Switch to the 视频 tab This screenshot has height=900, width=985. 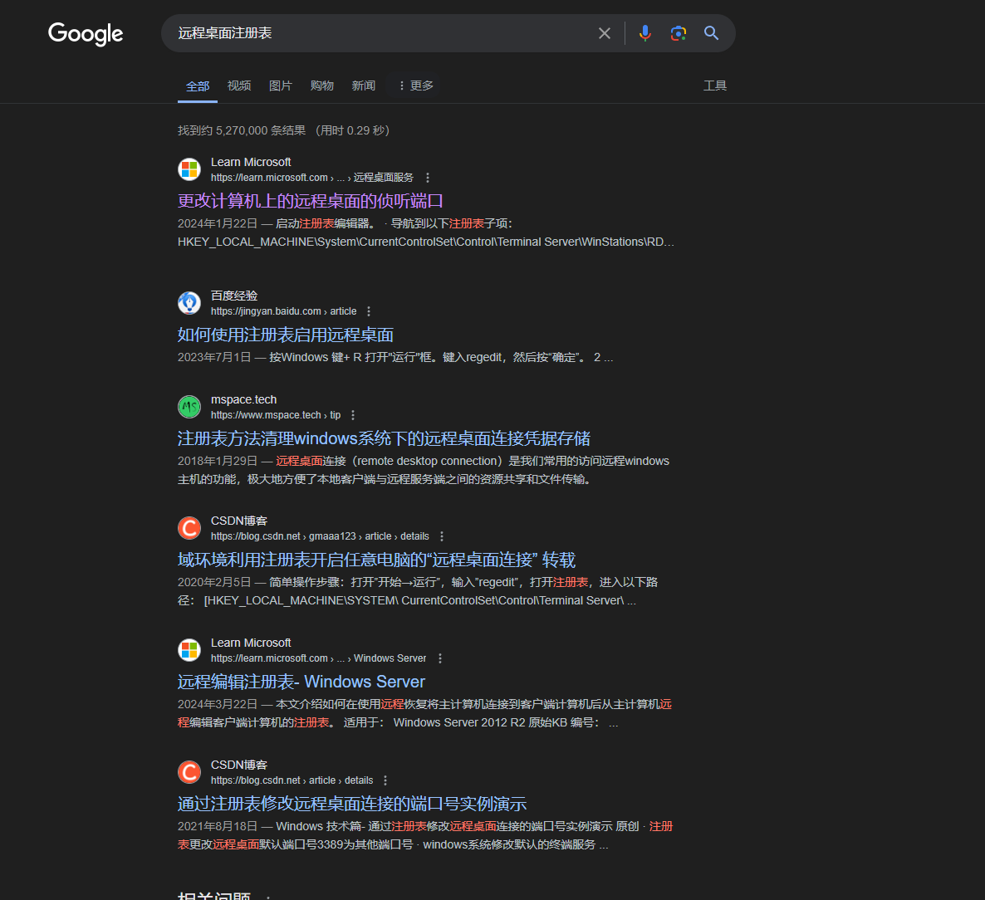coord(238,86)
